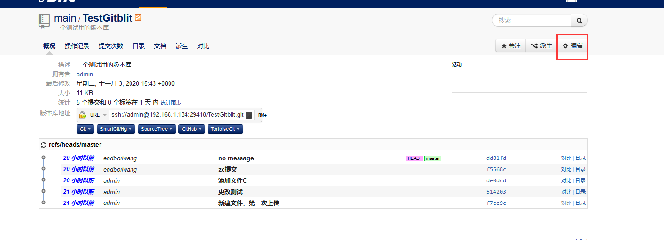Click the time link on 'no message' row
664x240 pixels.
coord(78,158)
